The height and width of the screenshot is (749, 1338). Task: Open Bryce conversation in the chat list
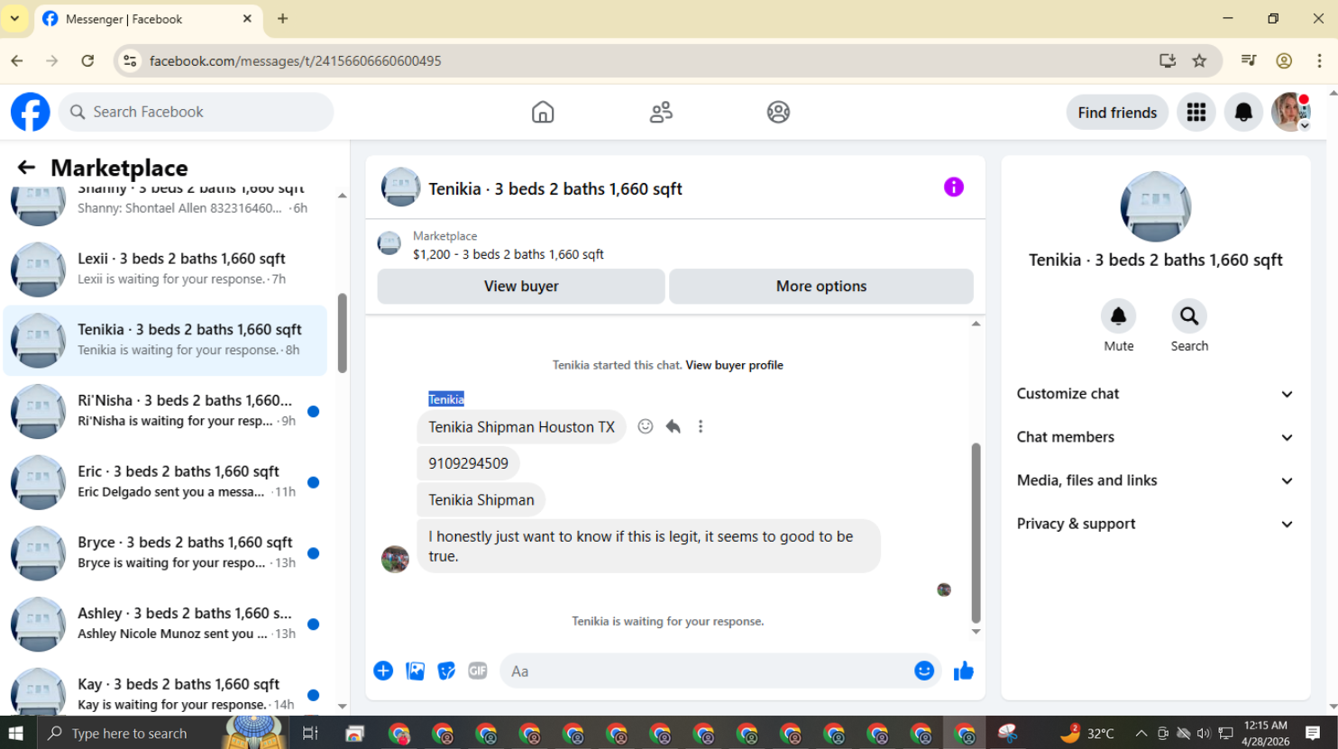tap(165, 553)
